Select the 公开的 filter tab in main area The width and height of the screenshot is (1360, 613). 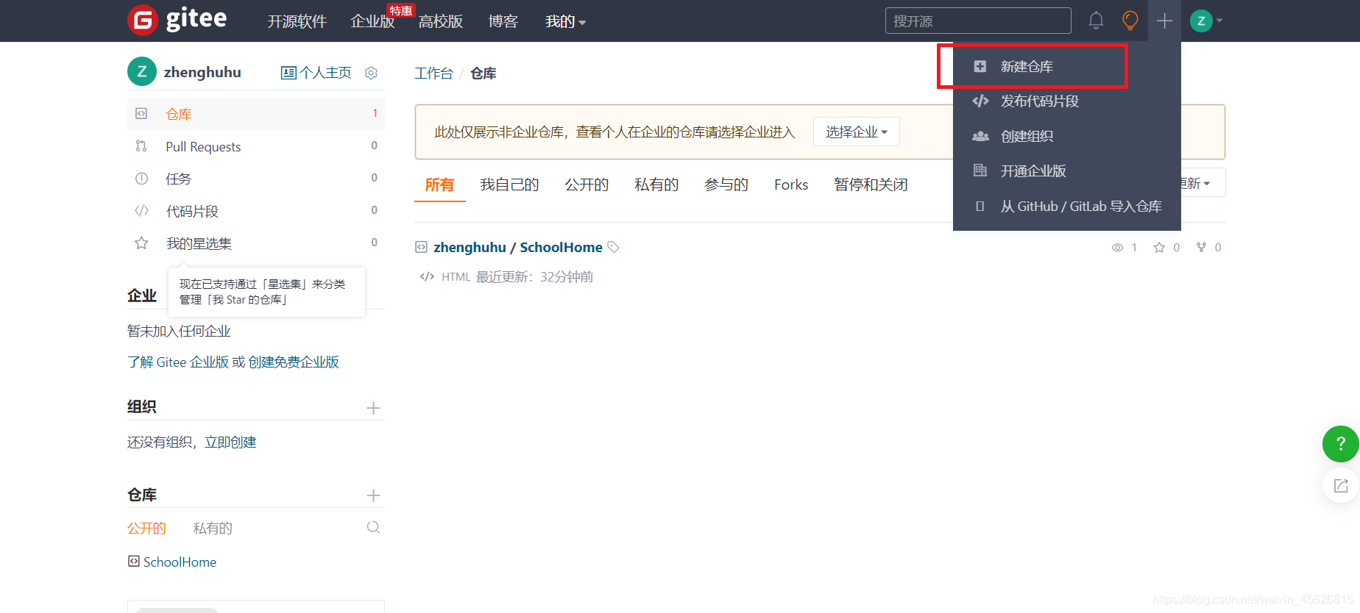(587, 184)
